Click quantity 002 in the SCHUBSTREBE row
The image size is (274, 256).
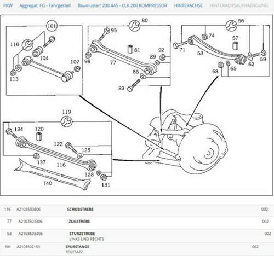pyautogui.click(x=265, y=209)
